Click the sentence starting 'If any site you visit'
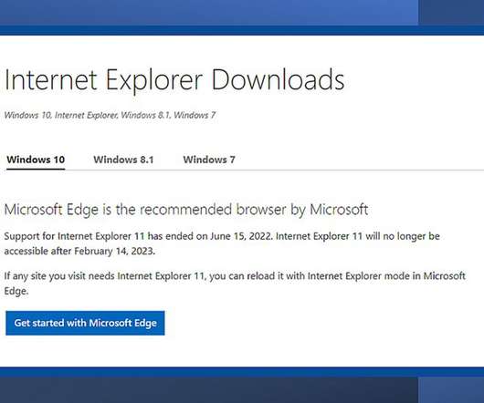The image size is (484, 403). click(x=235, y=284)
